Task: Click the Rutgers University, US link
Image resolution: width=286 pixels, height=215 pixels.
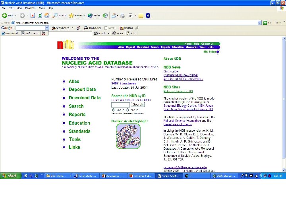Action: pyautogui.click(x=178, y=91)
